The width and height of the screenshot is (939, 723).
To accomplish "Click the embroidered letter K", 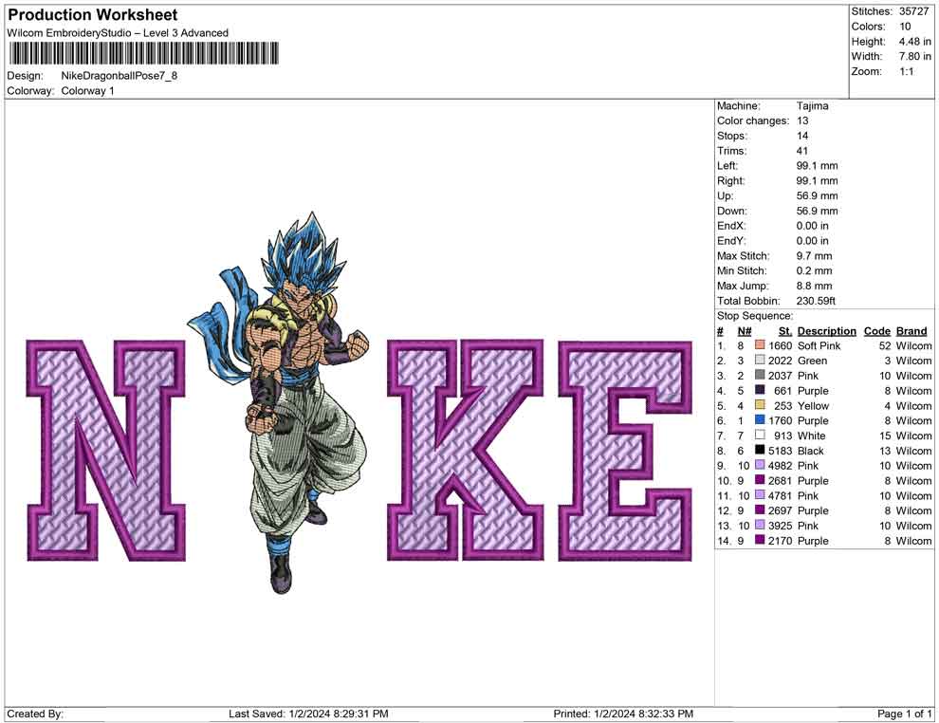I will 466,450.
